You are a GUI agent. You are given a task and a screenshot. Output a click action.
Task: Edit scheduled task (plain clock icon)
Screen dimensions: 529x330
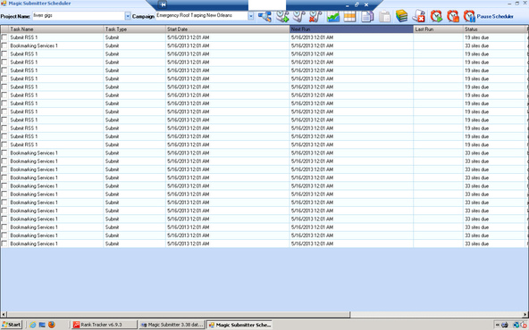299,16
